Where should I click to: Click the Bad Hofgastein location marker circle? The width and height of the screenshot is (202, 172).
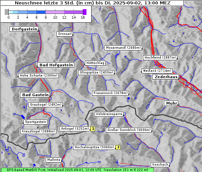point(37,67)
